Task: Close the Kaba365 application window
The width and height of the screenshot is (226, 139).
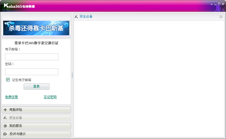Action: (223, 4)
